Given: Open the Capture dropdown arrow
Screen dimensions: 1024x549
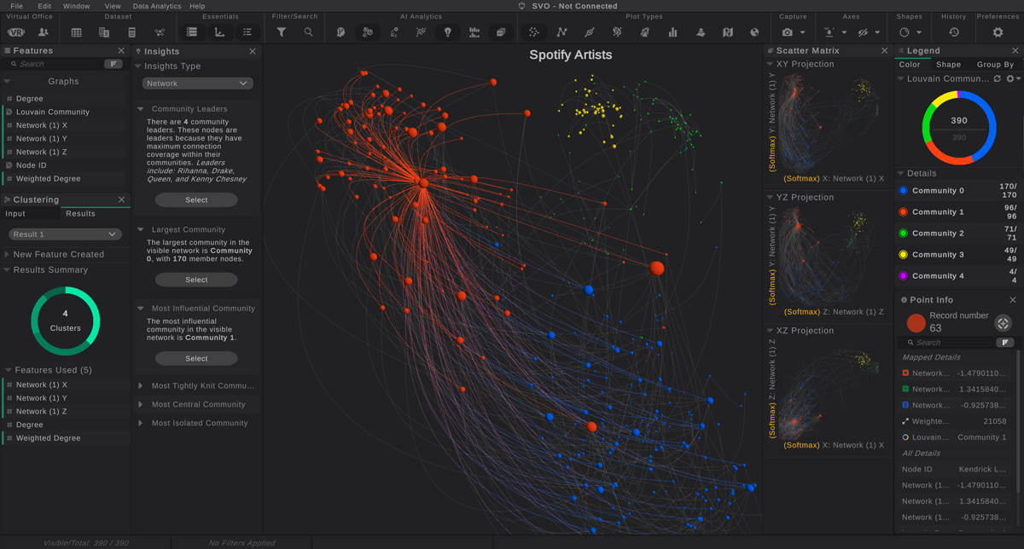Looking at the screenshot, I should (x=804, y=32).
